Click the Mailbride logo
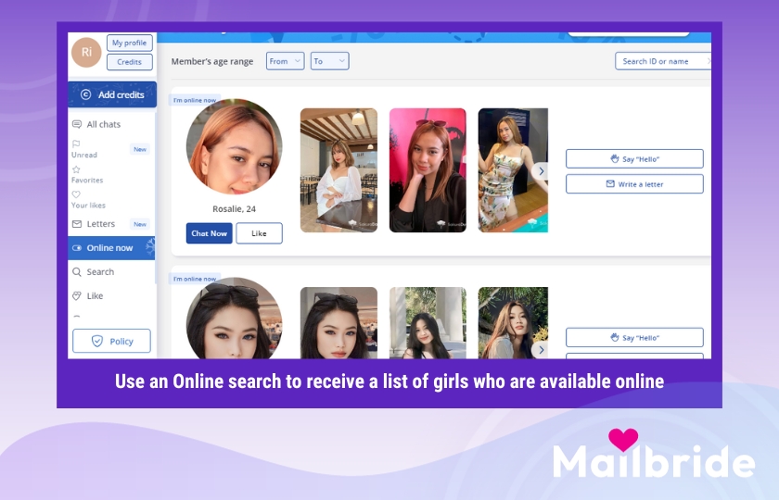 [654, 455]
